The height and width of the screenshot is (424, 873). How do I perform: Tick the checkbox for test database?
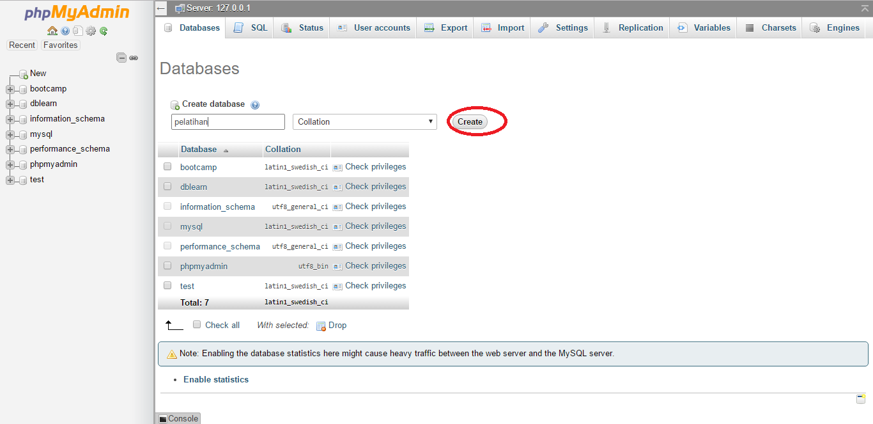[x=167, y=285]
